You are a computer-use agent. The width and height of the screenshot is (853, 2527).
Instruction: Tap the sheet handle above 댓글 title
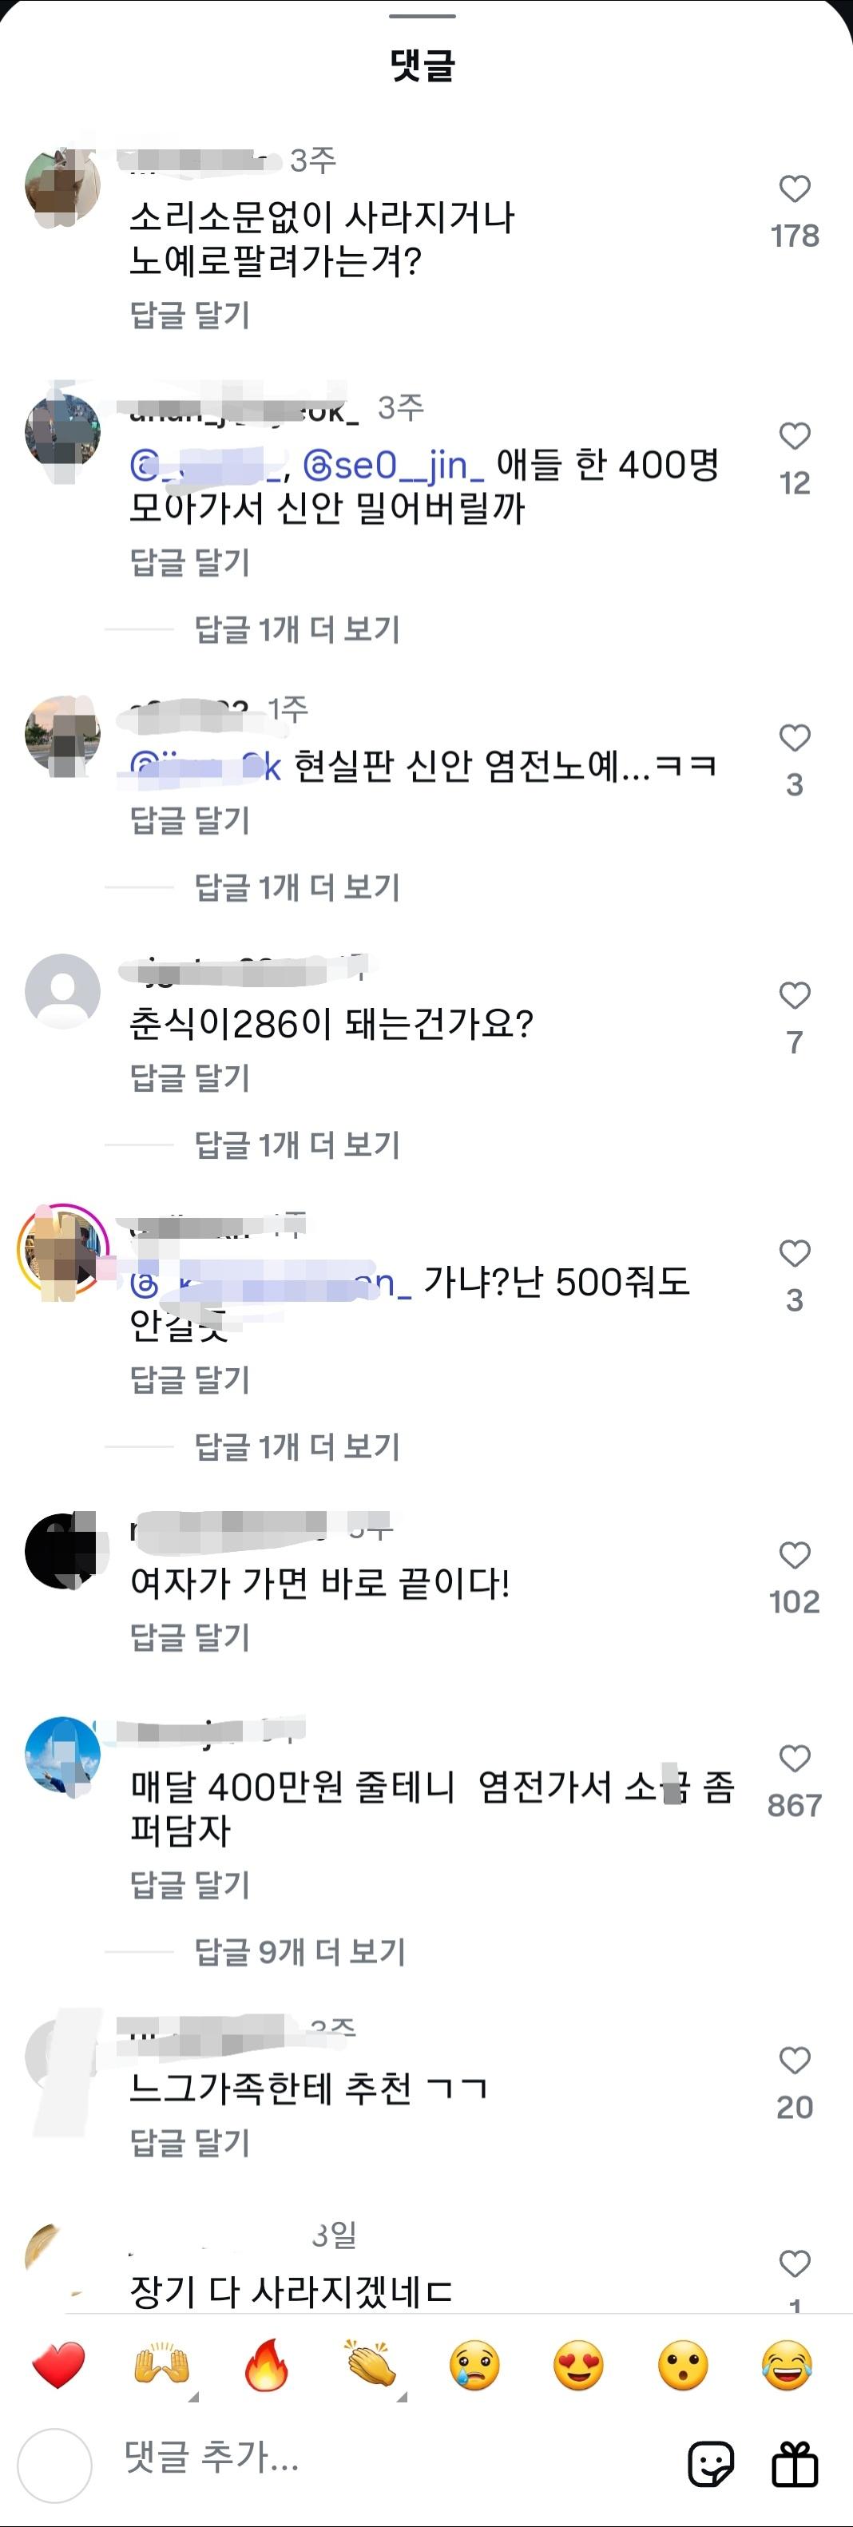click(423, 17)
